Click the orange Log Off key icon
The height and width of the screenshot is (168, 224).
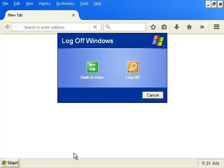[133, 67]
